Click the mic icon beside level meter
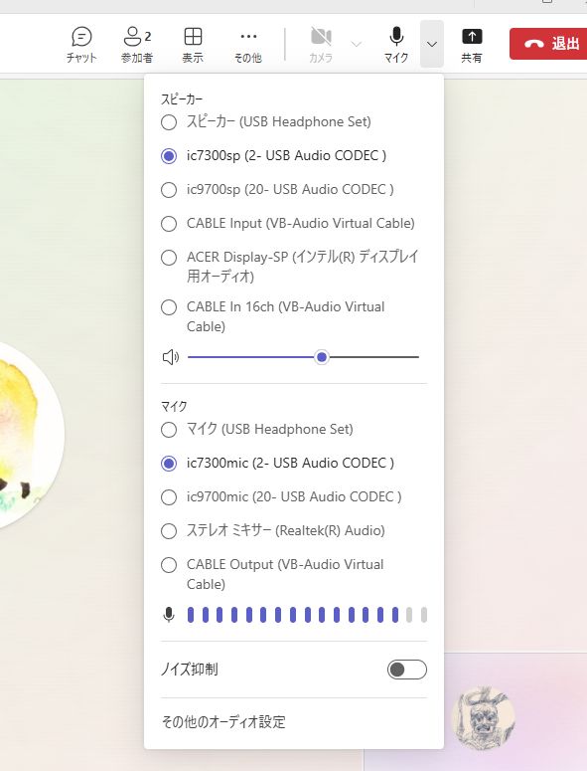Screen dimensions: 587x771 pos(169,615)
